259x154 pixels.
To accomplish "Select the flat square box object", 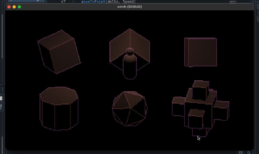I will click(201, 52).
